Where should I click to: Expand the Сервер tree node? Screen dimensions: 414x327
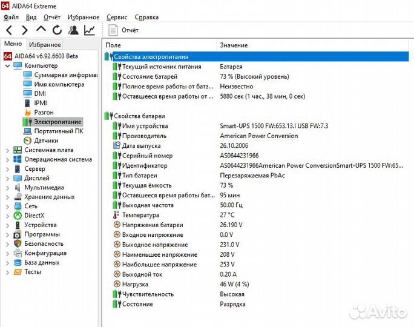8,169
